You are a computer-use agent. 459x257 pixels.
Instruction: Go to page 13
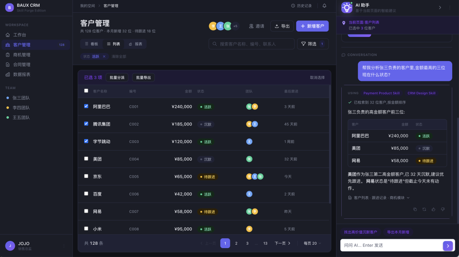click(265, 243)
